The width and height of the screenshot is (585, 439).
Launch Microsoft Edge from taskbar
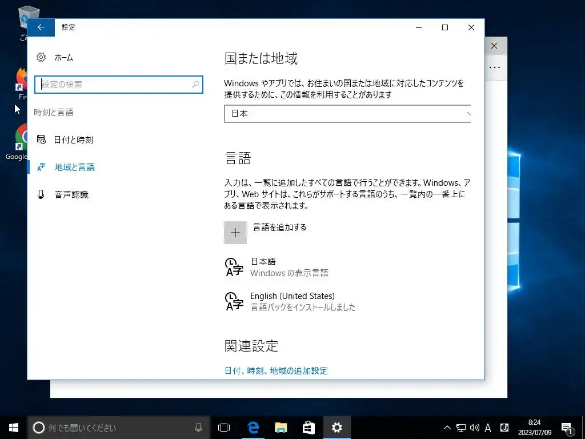253,428
